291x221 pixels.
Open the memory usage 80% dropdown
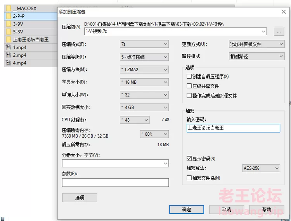[x=154, y=134]
